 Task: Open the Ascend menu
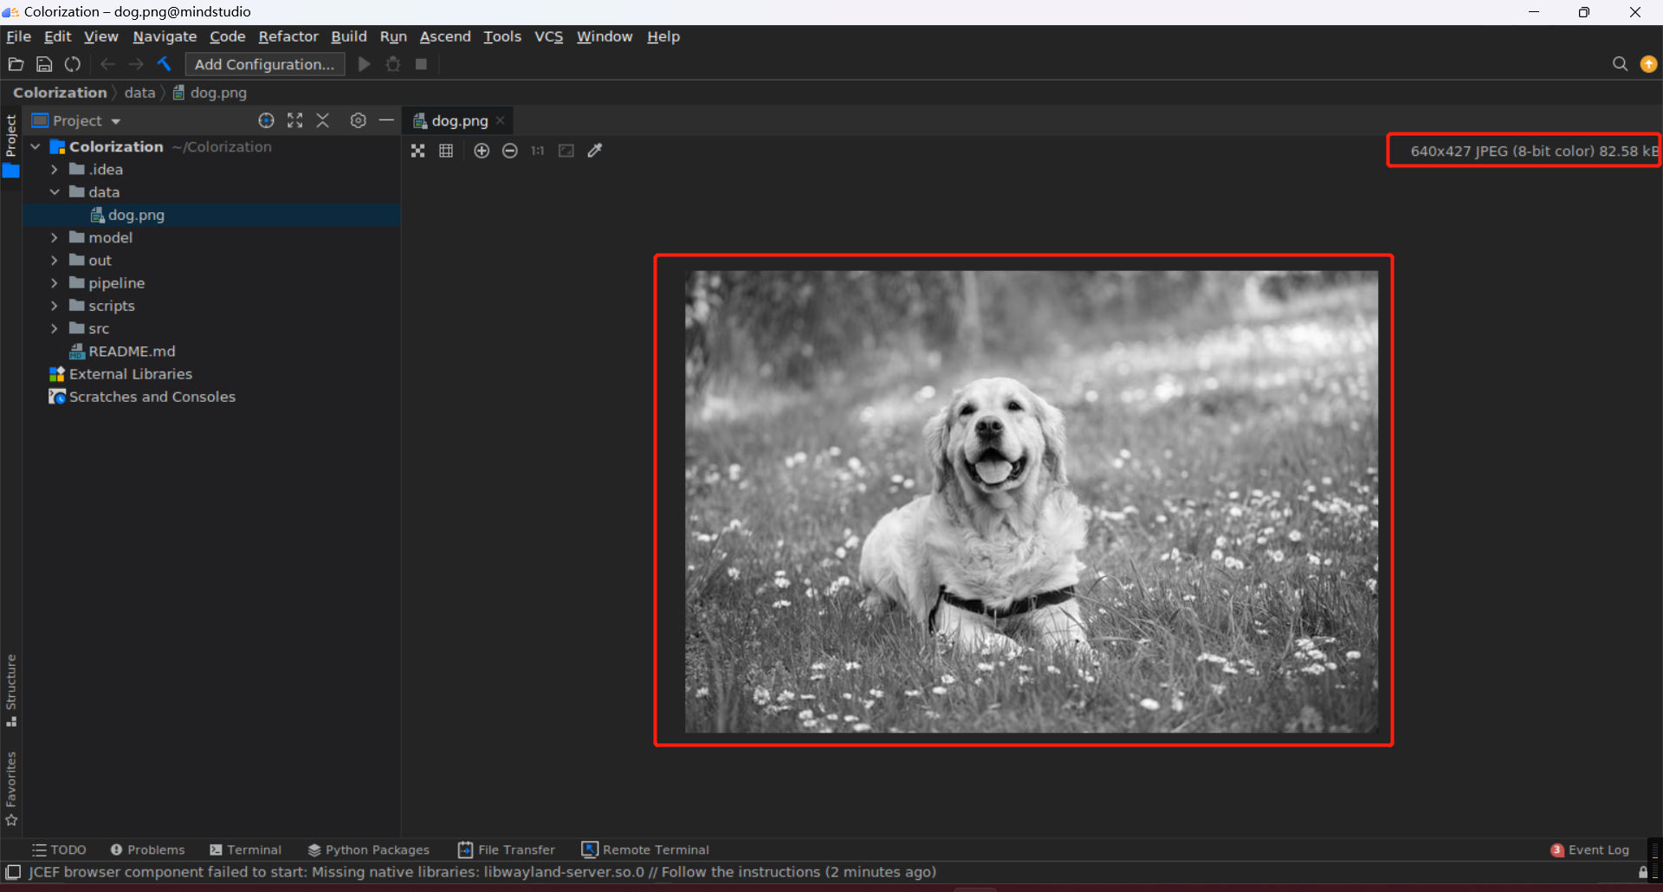[445, 36]
